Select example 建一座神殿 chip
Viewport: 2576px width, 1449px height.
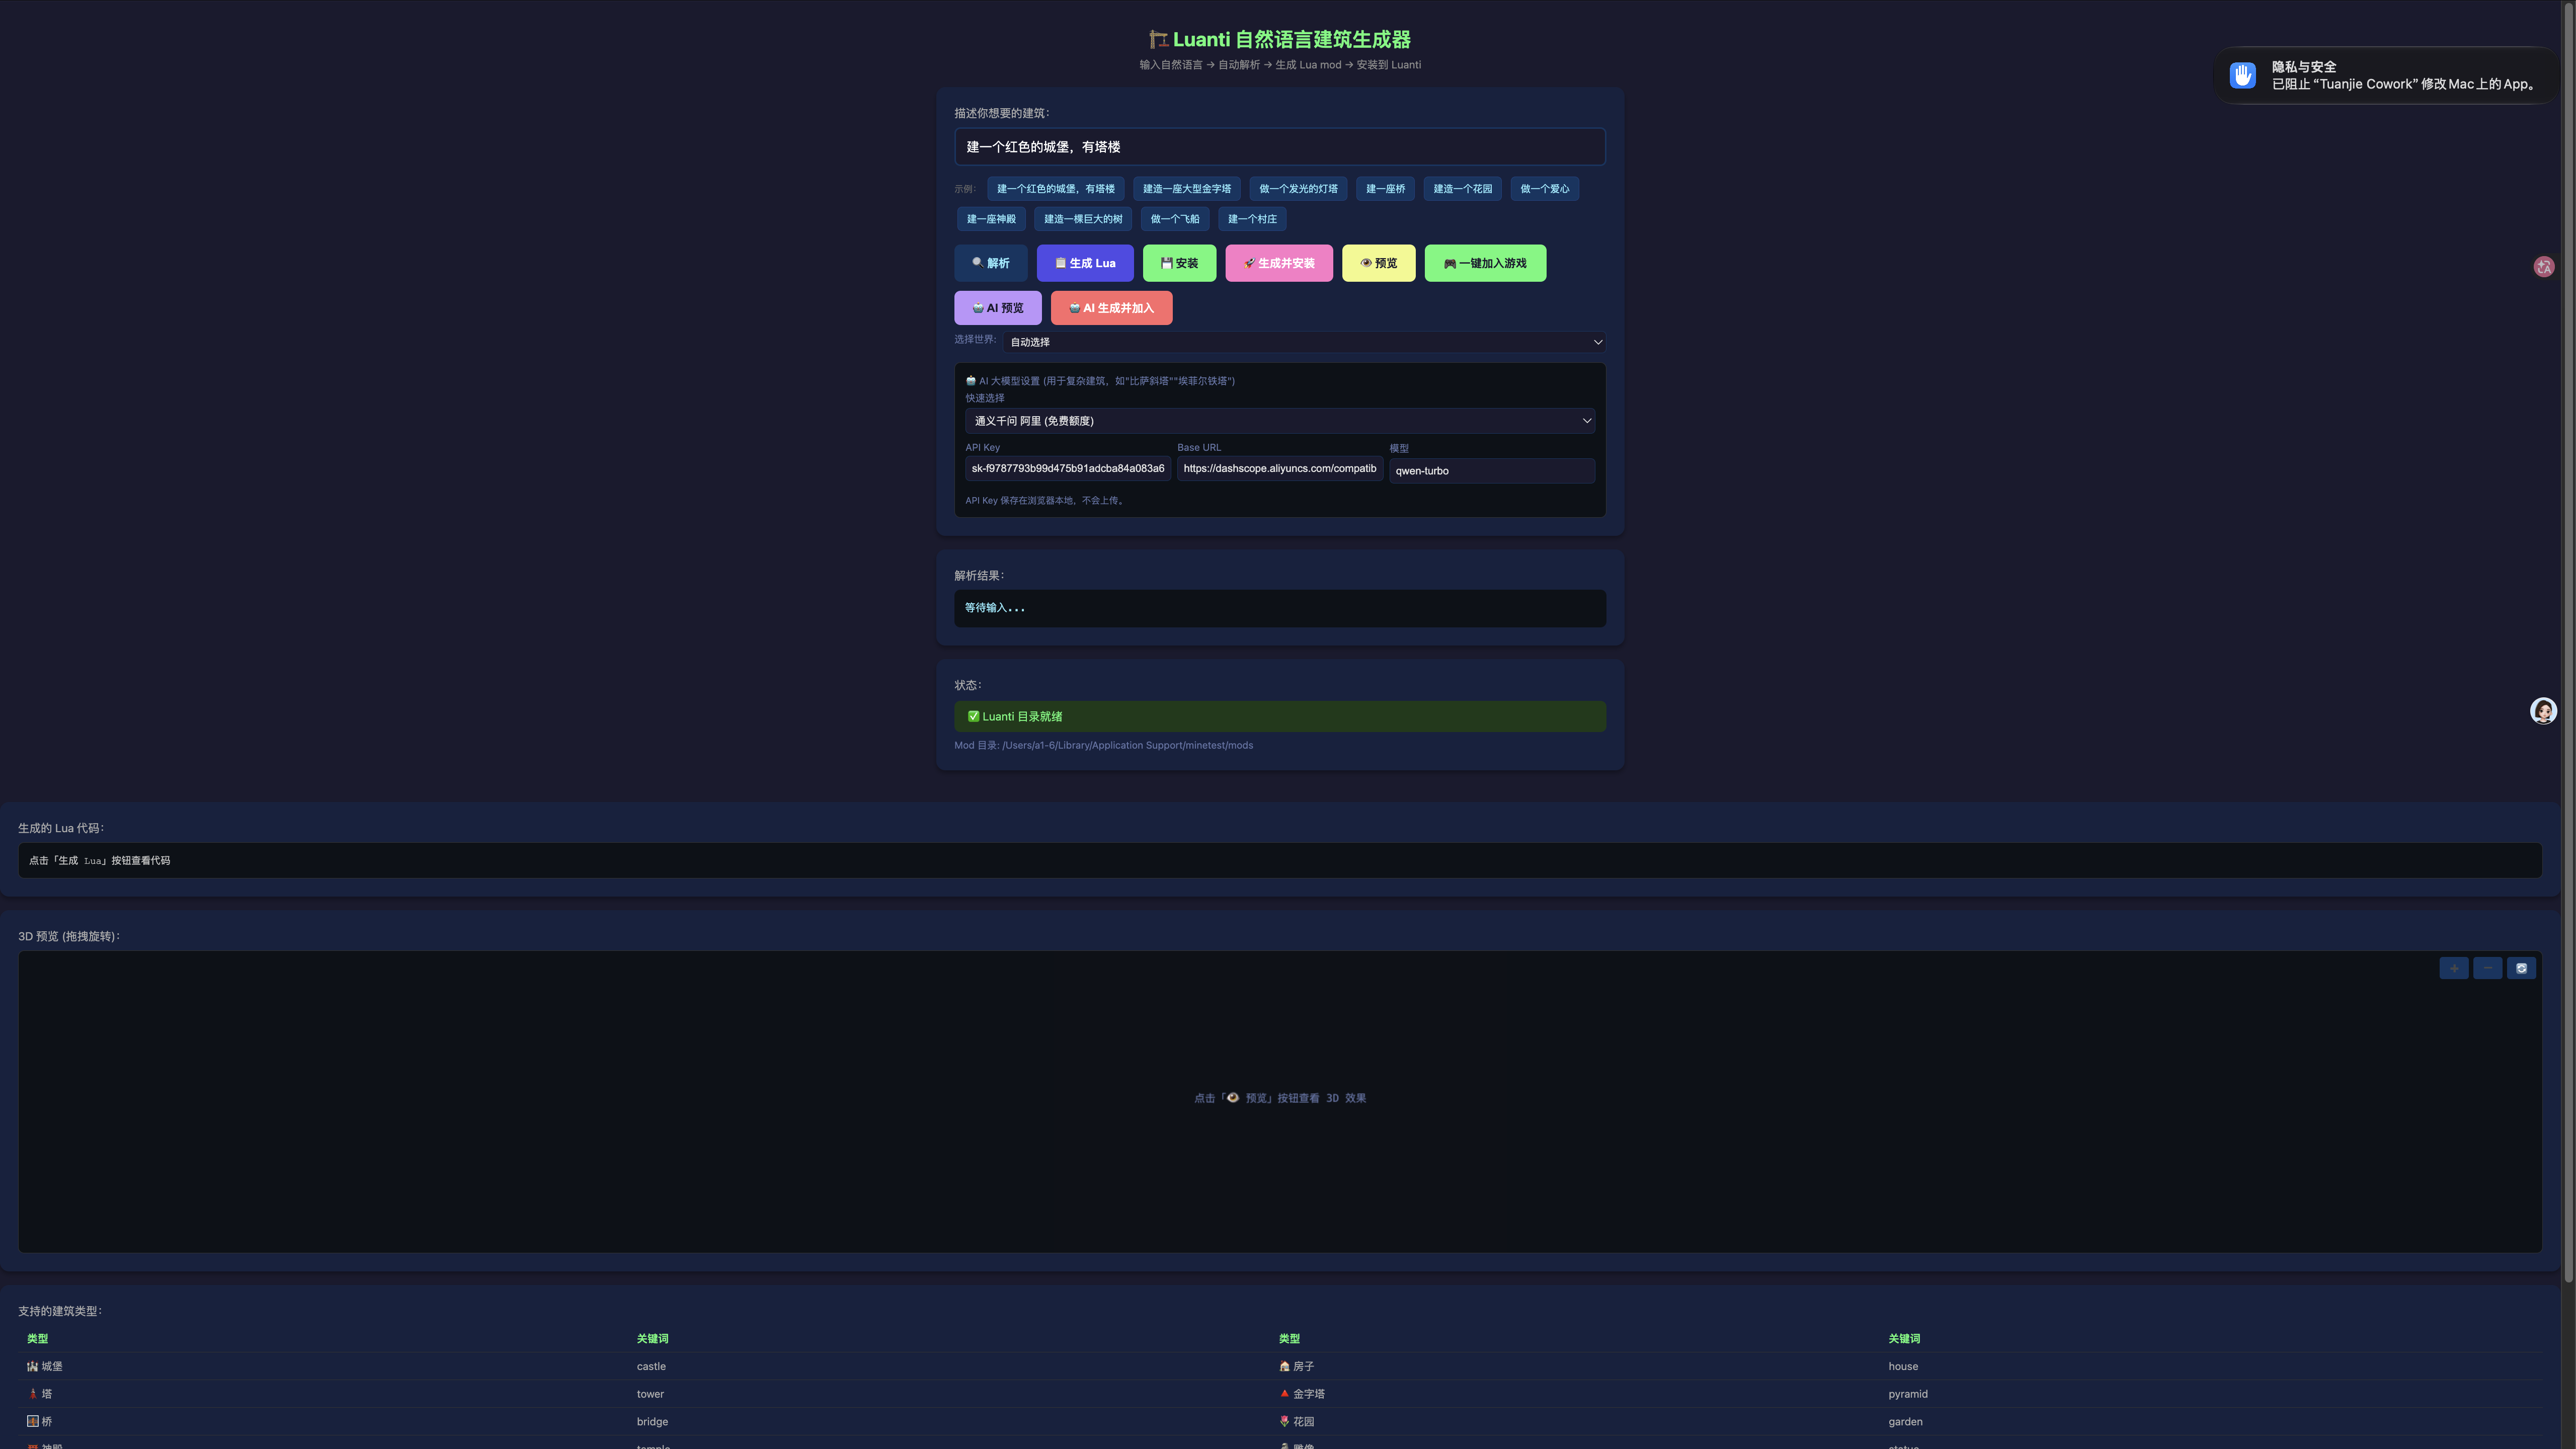pyautogui.click(x=991, y=219)
